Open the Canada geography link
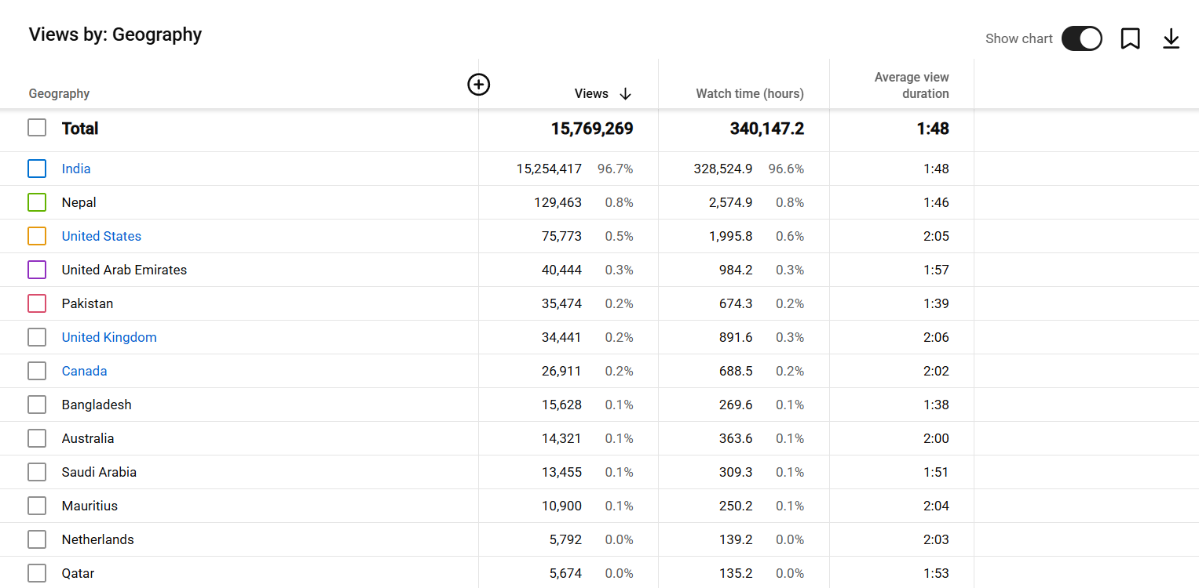 84,371
